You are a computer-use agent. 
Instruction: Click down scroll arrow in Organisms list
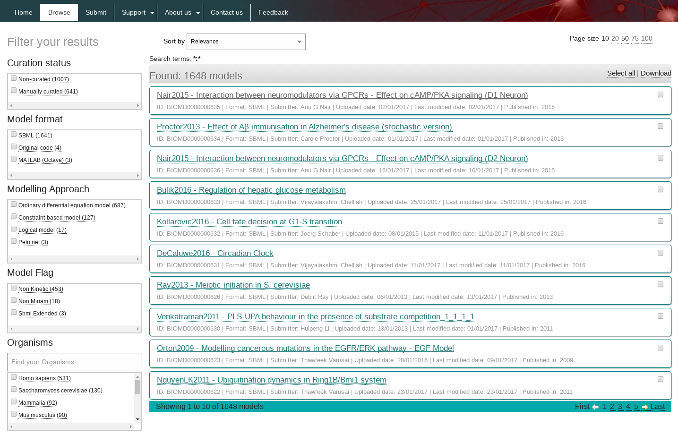(138, 419)
